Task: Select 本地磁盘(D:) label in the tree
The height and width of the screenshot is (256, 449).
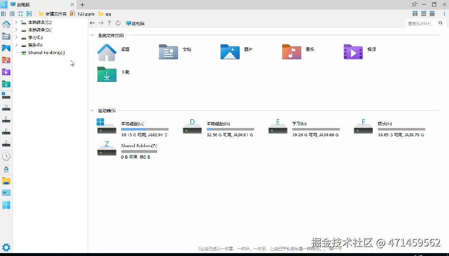Action: pyautogui.click(x=40, y=30)
